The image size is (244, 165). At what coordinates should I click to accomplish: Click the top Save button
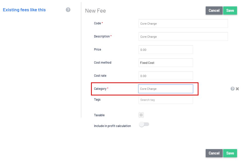click(230, 11)
